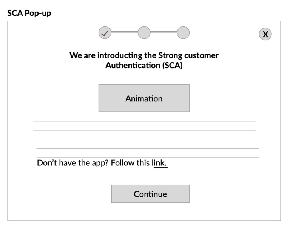Click the connector line between steps one and two
290x231 pixels.
[124, 32]
